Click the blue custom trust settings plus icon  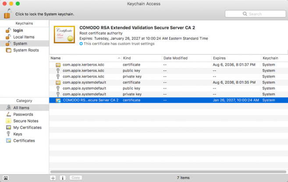coord(81,44)
